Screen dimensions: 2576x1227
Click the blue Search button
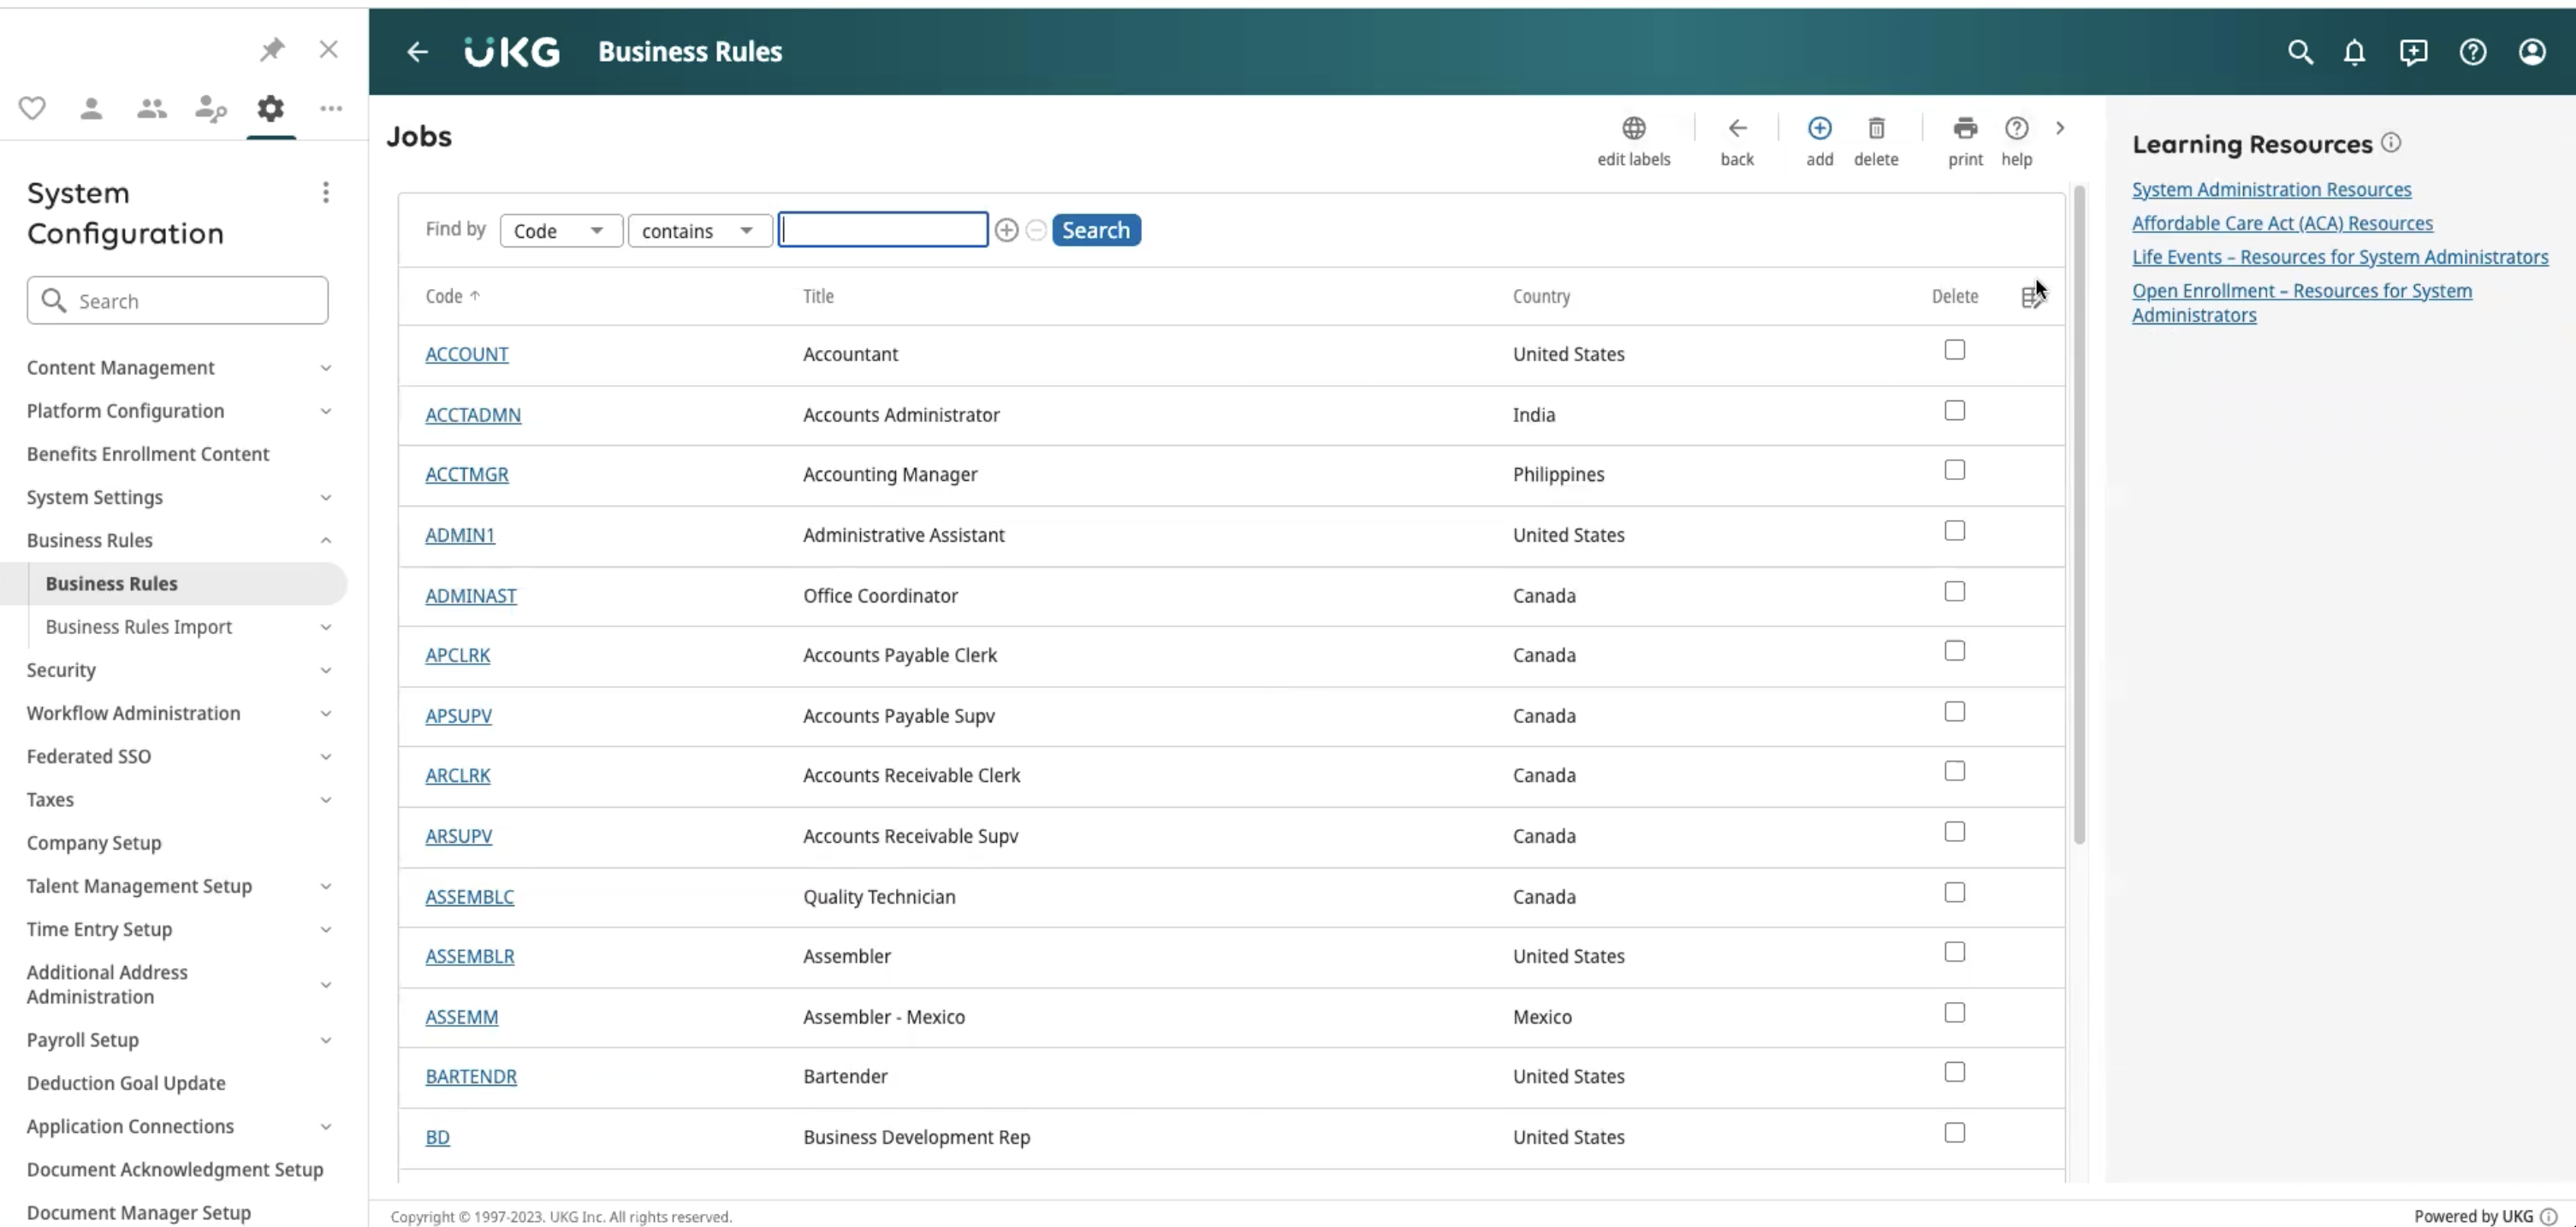(x=1095, y=230)
